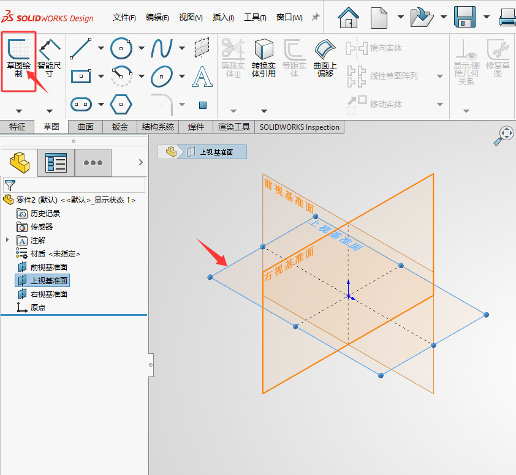516x475 pixels.
Task: Open the 窗口(W) menu
Action: point(289,17)
